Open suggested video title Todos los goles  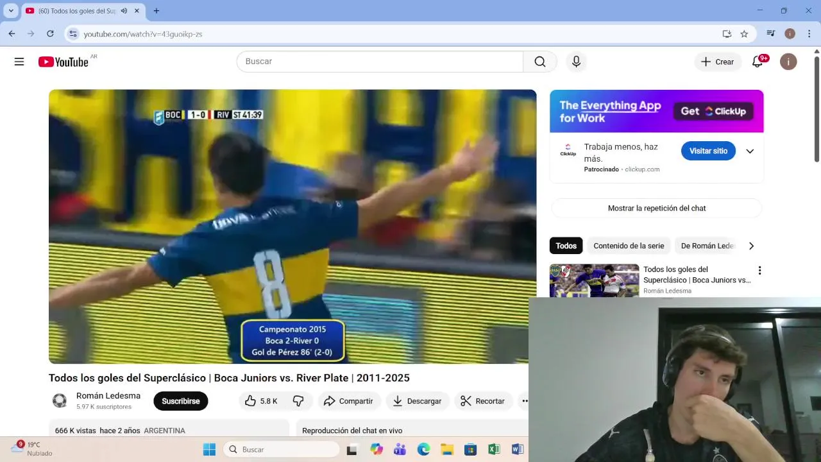point(697,275)
